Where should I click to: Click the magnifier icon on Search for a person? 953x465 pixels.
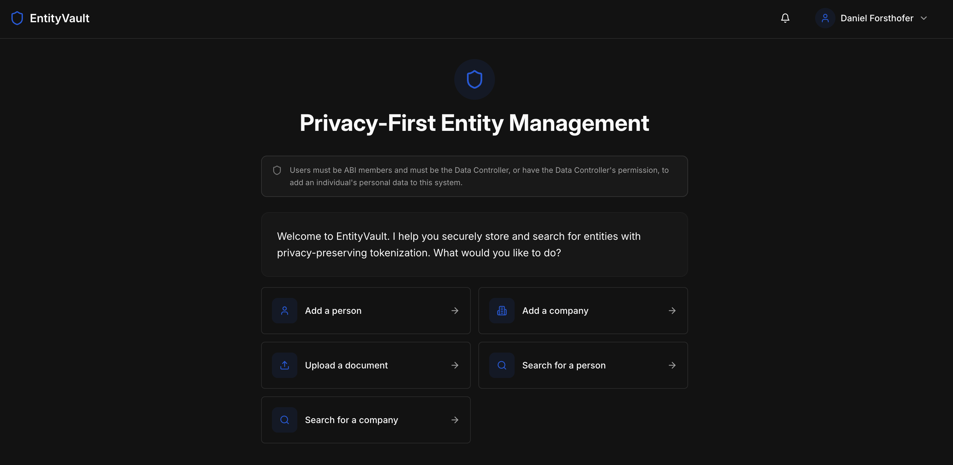[502, 365]
